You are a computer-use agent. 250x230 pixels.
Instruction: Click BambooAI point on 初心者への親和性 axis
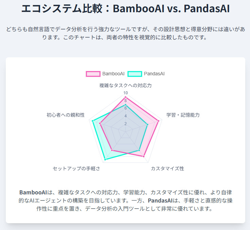tap(100, 123)
